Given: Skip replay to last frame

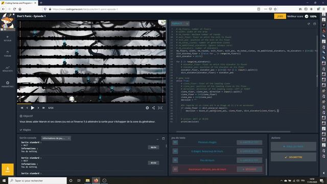Looking at the screenshot, I should [43, 108].
